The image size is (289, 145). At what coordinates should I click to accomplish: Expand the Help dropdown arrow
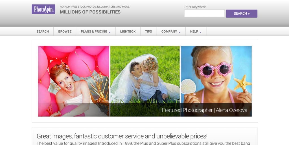[x=201, y=32]
